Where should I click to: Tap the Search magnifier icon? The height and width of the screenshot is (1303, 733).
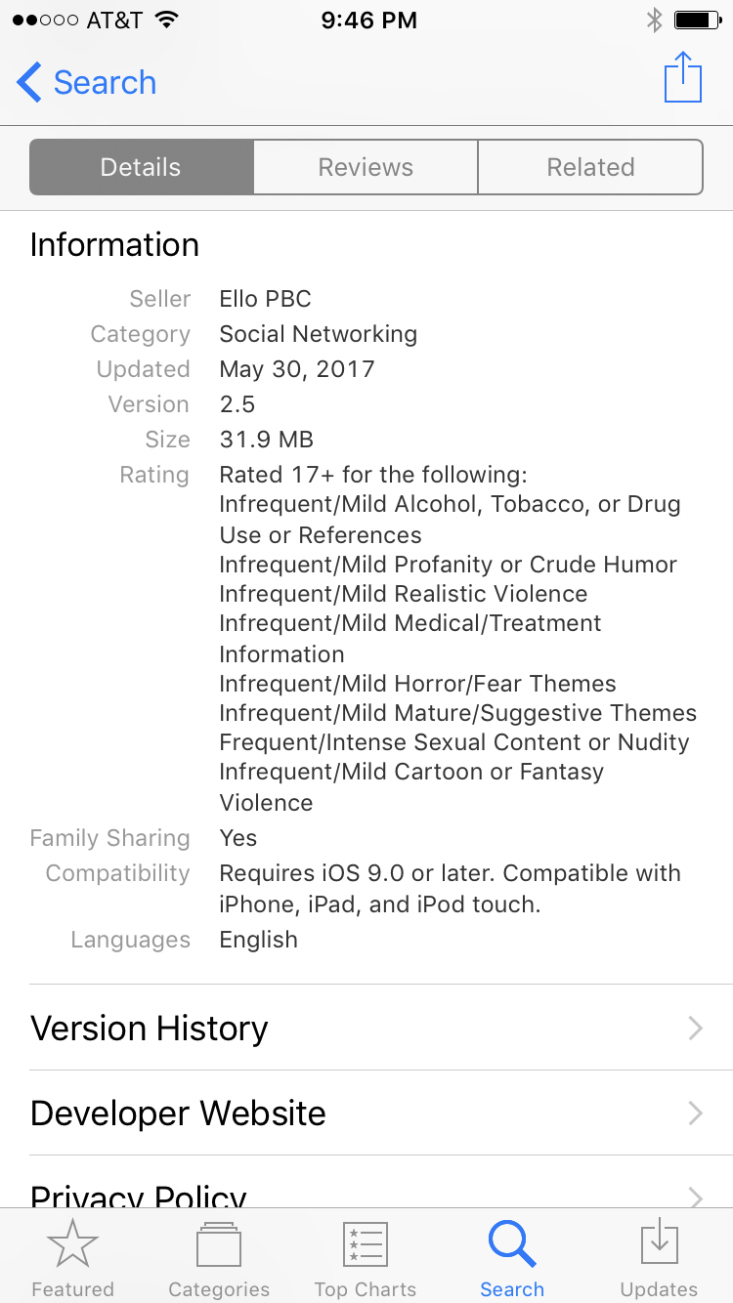coord(512,1244)
